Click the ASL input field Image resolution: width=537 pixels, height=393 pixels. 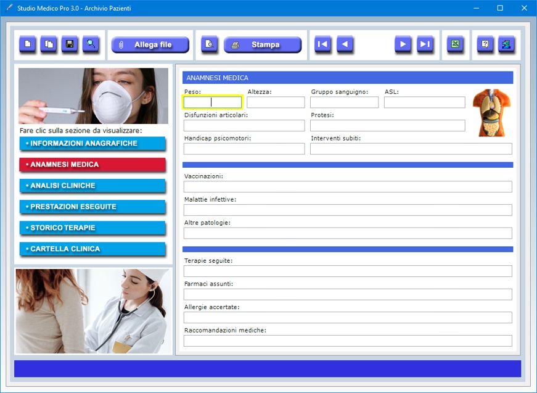click(x=425, y=102)
